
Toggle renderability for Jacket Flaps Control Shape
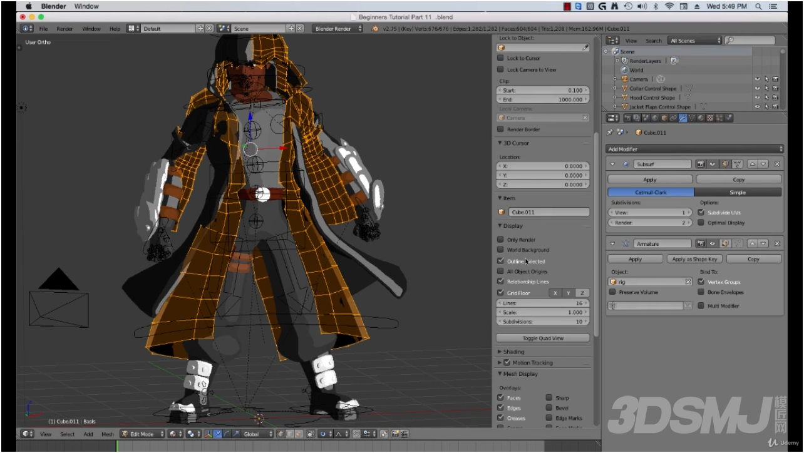775,107
